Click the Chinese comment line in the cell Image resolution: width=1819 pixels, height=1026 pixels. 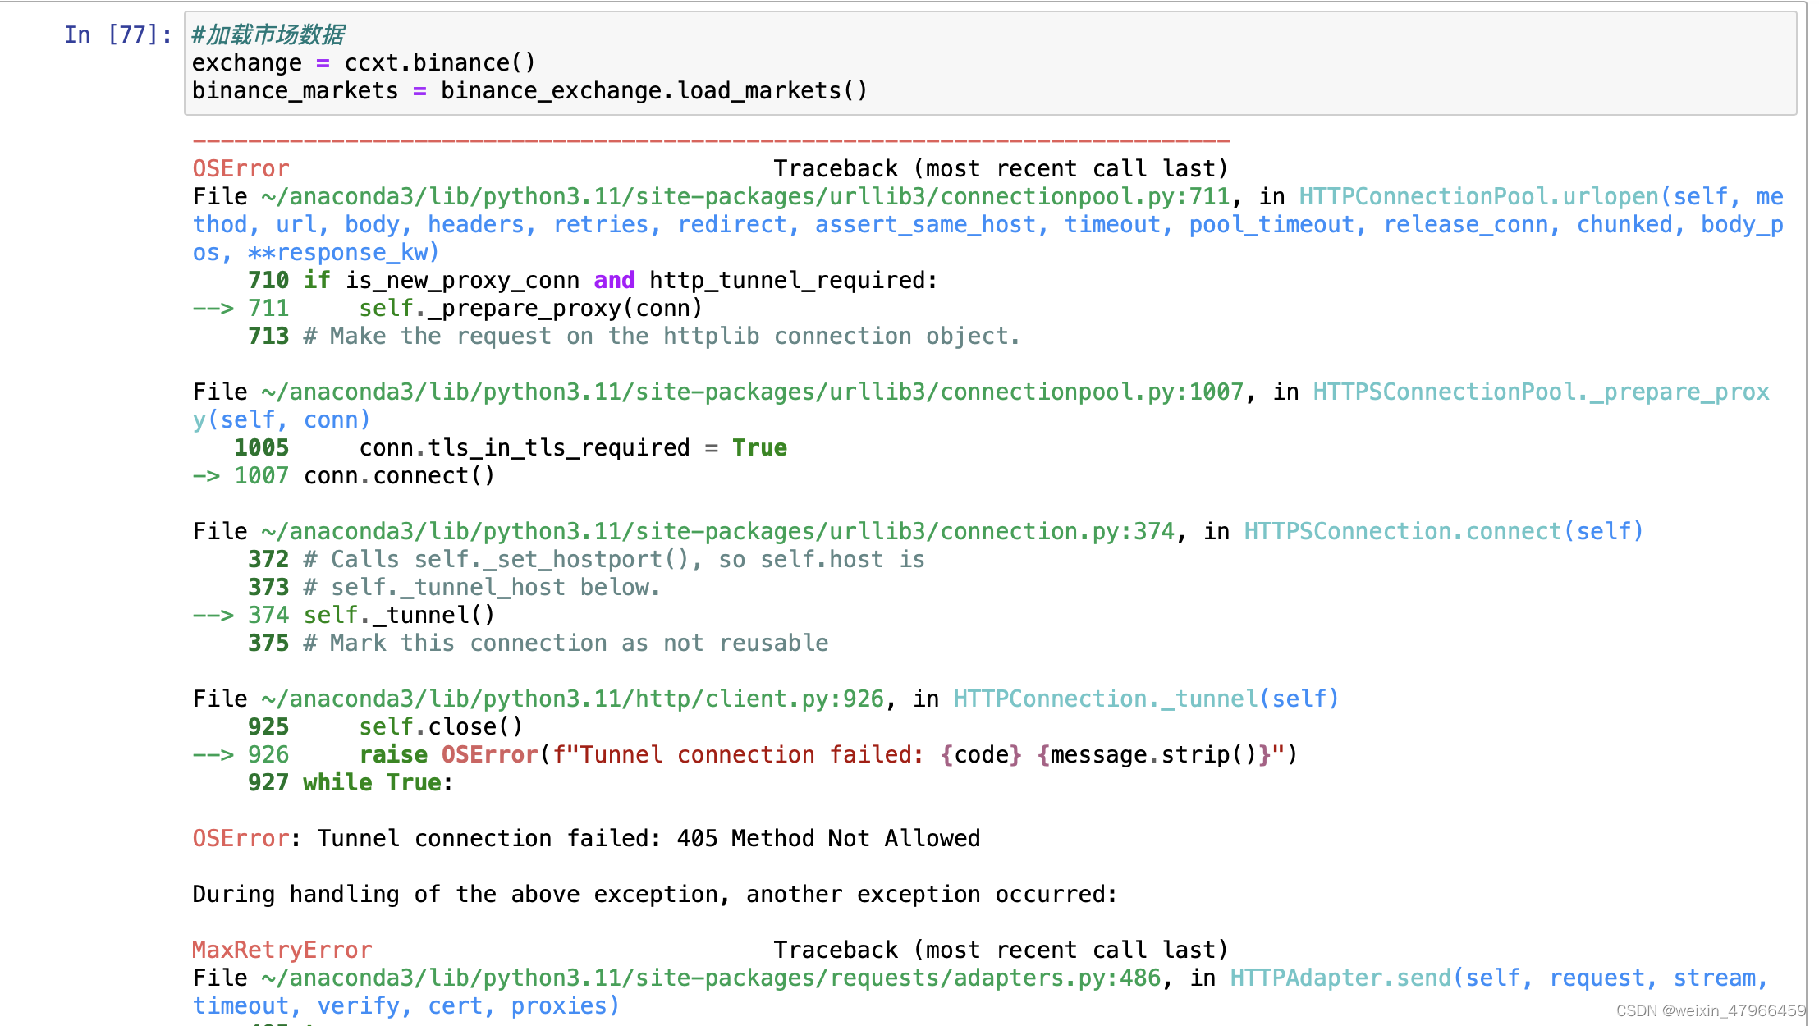pyautogui.click(x=268, y=34)
